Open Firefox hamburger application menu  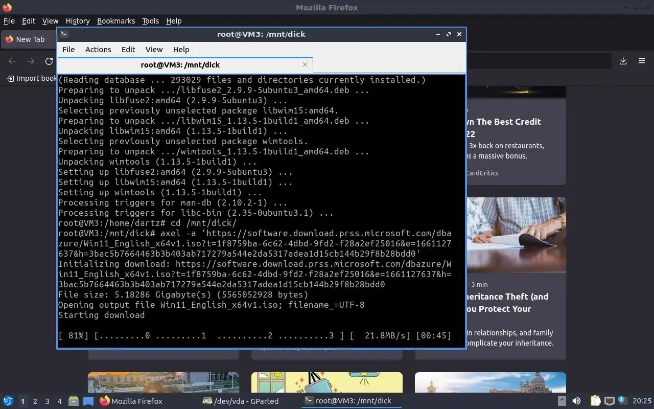tap(642, 61)
